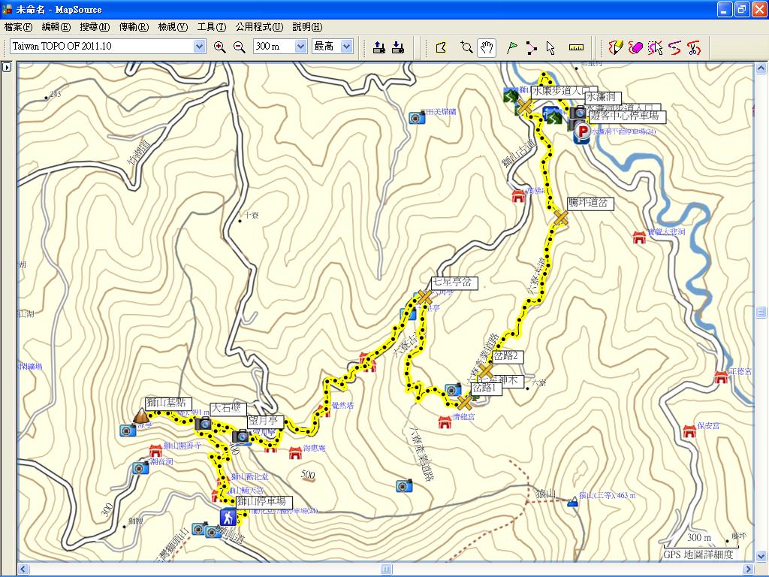Click the 獅山停車場 waypoint label

click(x=264, y=502)
